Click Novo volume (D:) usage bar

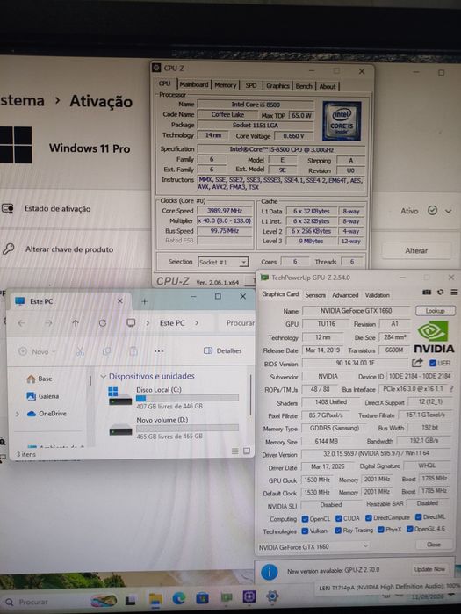coord(187,428)
